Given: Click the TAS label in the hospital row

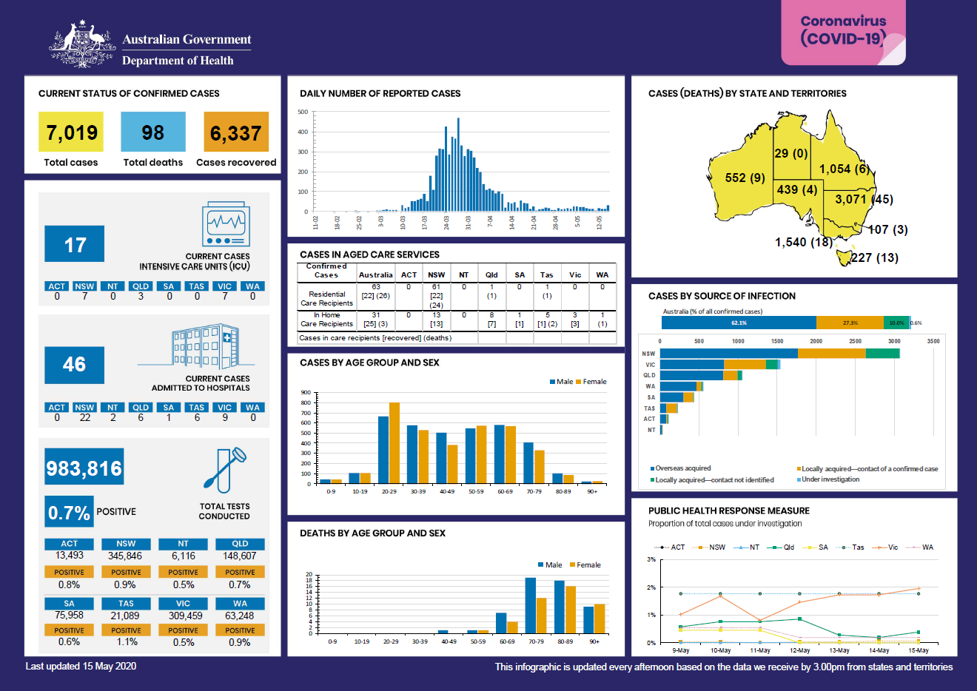Looking at the screenshot, I should click(x=196, y=408).
